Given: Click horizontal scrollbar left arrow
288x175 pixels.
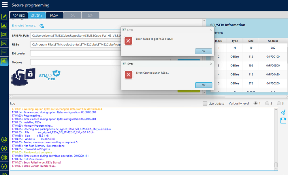Looking at the screenshot, I should click(x=10, y=96).
